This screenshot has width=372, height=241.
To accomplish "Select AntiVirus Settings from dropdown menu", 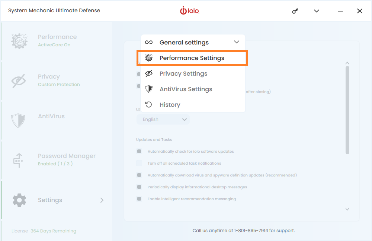I will coord(193,89).
